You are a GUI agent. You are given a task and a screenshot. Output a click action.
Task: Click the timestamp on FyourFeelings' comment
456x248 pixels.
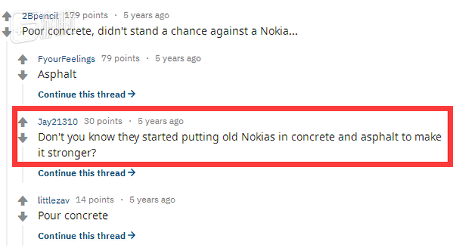(178, 59)
